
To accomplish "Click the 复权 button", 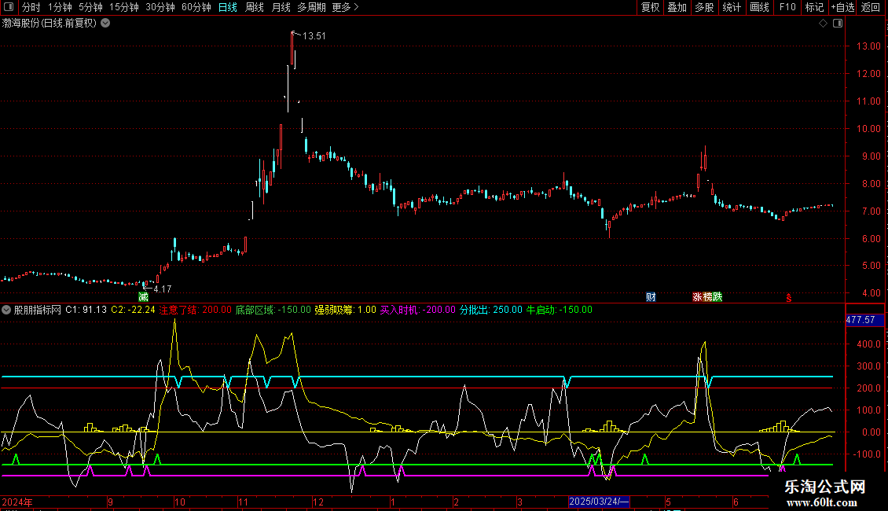I will tap(650, 7).
